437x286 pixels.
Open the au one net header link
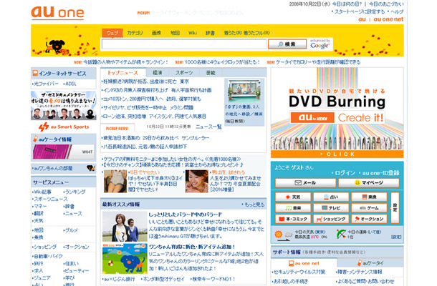(388, 19)
